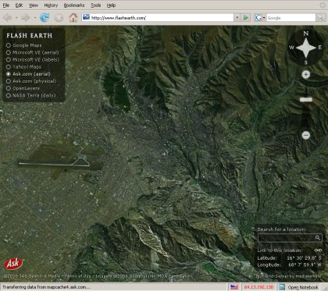Click the Open Notebook label in status bar
Image resolution: width=328 pixels, height=291 pixels.
click(x=303, y=287)
